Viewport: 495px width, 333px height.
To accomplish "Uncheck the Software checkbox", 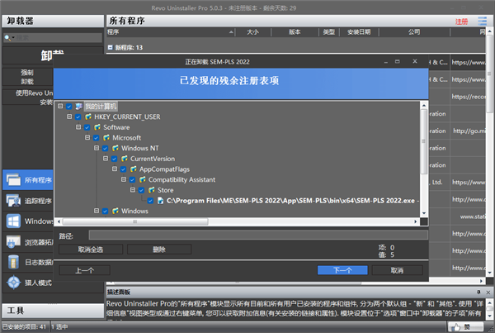I will 87,127.
